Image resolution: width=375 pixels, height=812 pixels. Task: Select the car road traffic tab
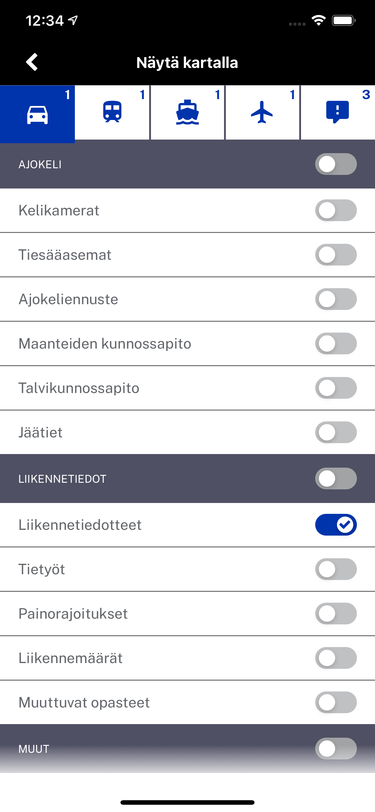click(x=37, y=114)
